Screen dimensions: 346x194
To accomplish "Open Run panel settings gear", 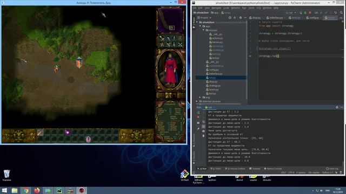I will (x=337, y=107).
